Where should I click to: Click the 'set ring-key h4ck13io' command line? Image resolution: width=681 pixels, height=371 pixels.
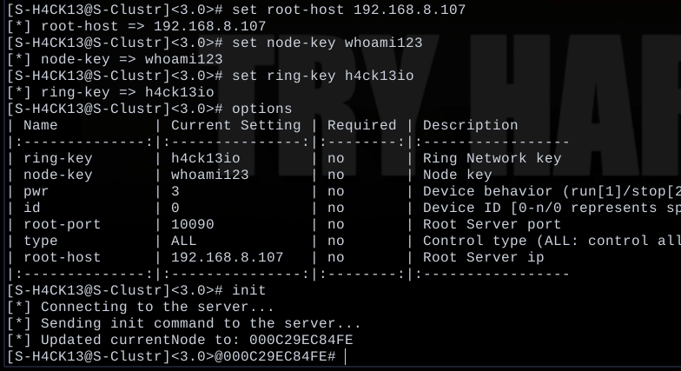(323, 76)
